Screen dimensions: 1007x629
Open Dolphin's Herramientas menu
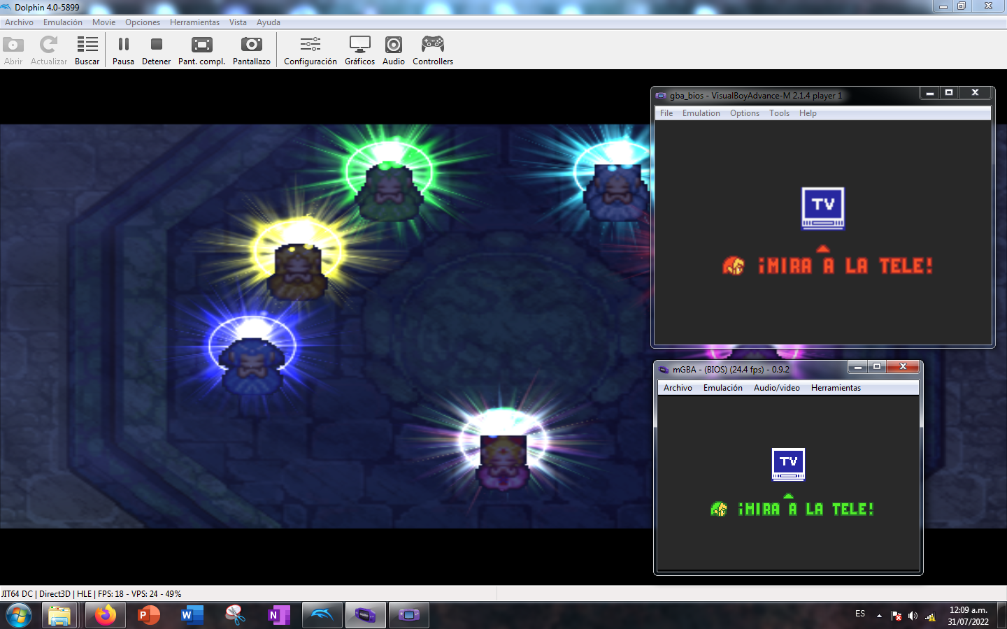(194, 22)
